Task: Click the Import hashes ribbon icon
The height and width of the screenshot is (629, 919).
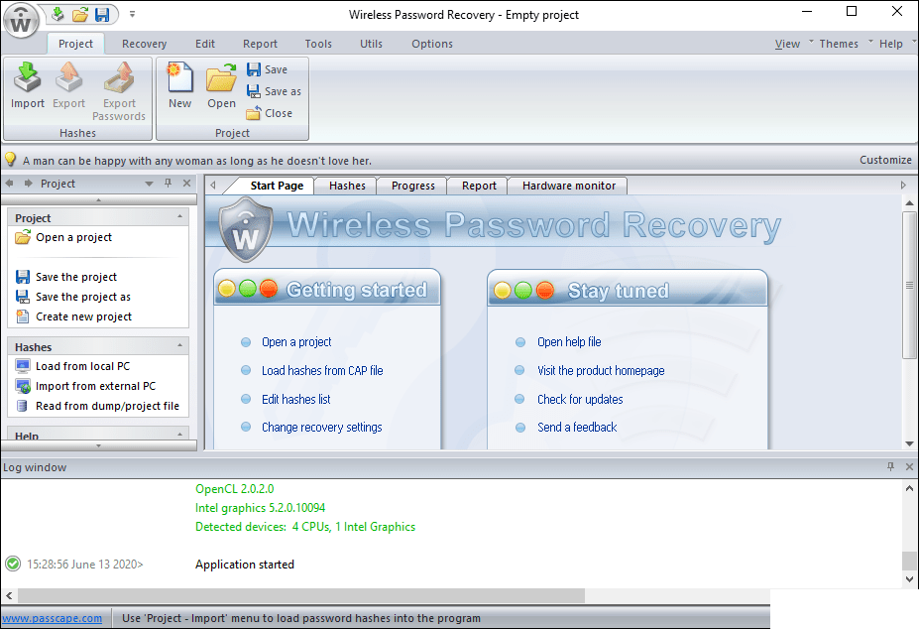Action: click(28, 86)
